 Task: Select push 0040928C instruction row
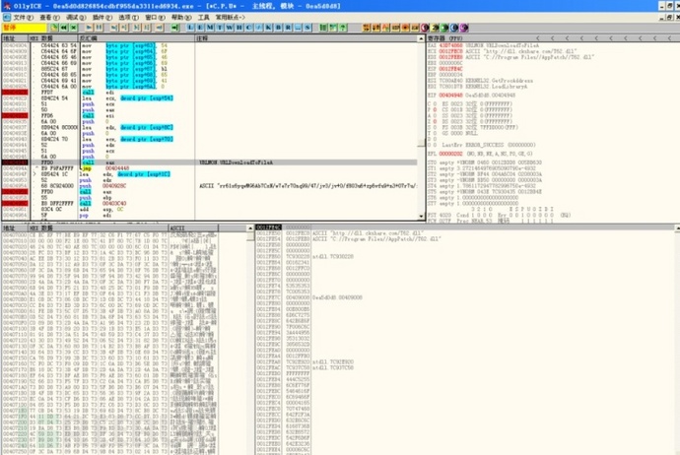[x=210, y=186]
